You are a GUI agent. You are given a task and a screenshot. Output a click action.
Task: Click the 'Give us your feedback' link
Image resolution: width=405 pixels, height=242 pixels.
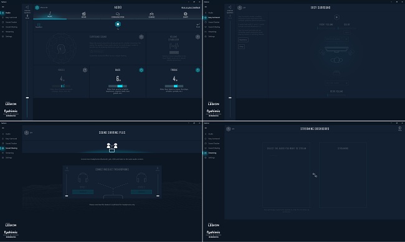point(191,7)
